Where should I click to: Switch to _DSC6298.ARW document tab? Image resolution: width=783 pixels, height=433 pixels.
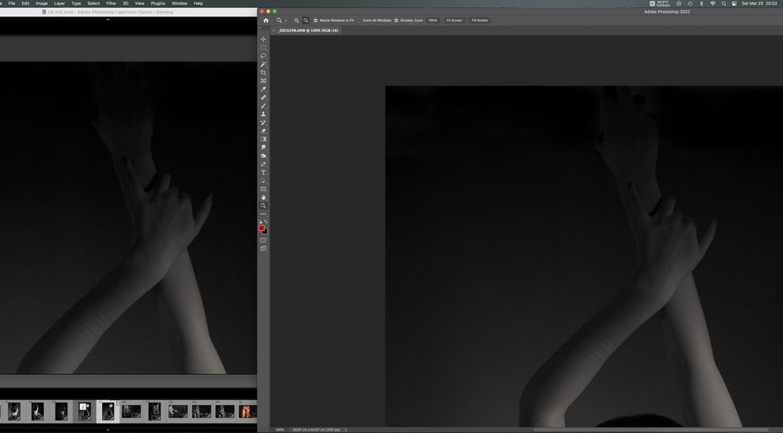309,31
